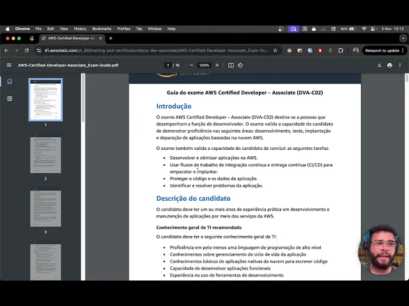
Task: Open the Chrome profile avatar
Action: pos(356,50)
